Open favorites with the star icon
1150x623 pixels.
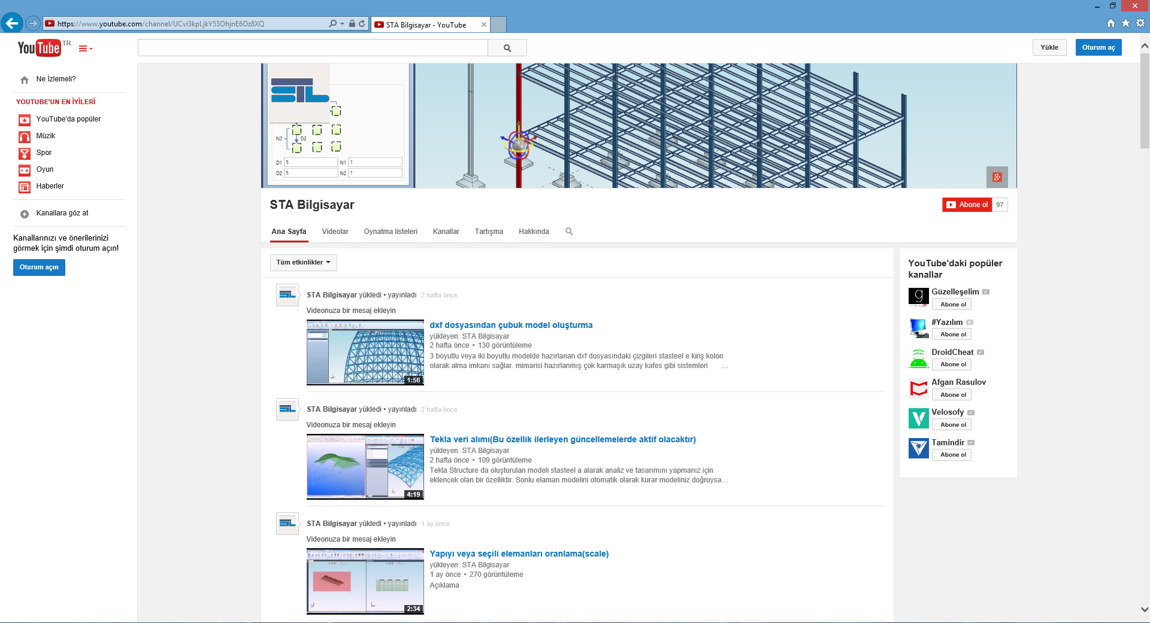coord(1125,23)
